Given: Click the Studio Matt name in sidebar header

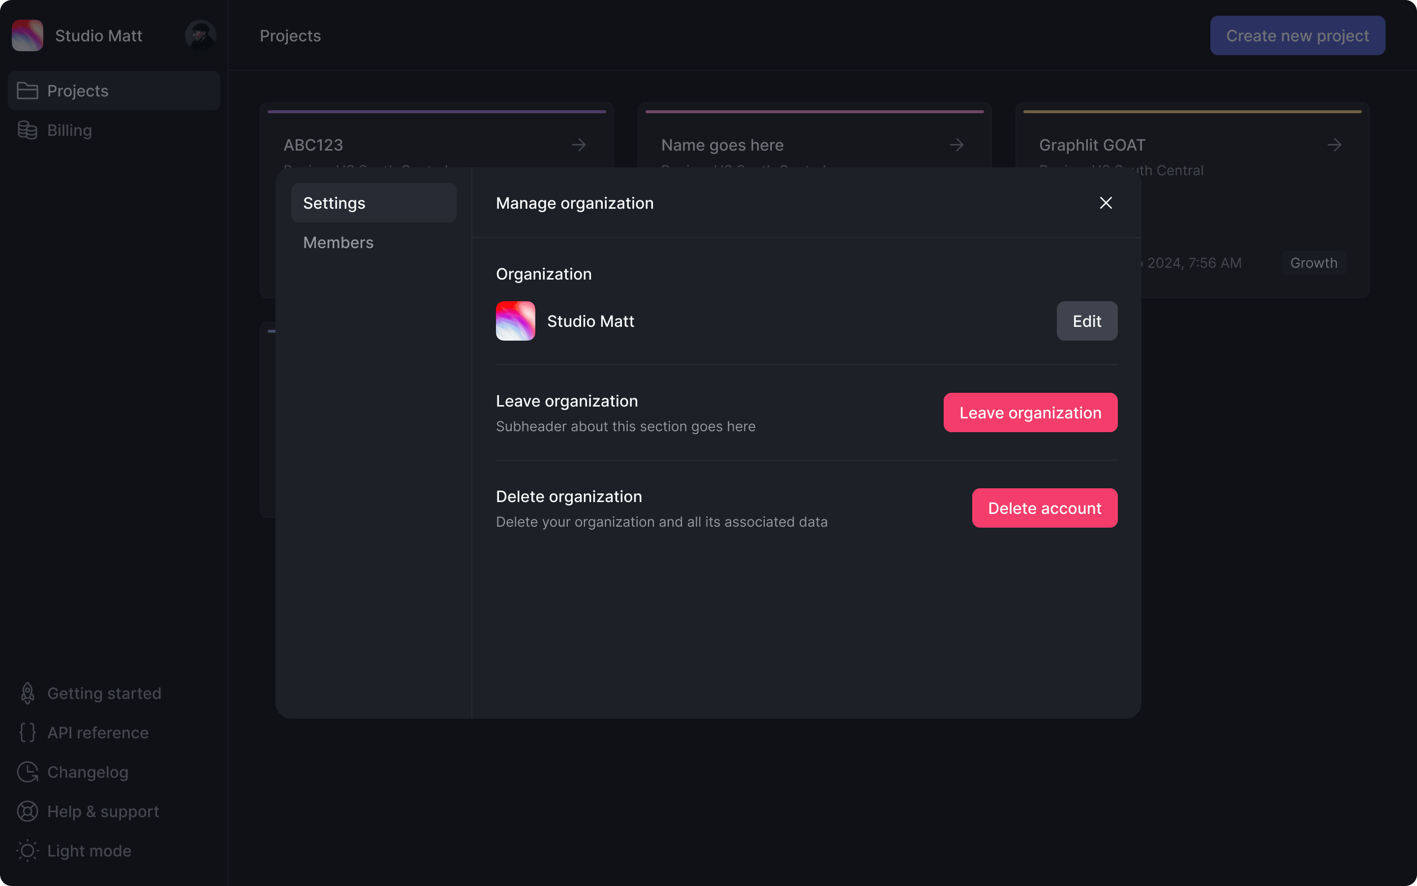Looking at the screenshot, I should (98, 36).
